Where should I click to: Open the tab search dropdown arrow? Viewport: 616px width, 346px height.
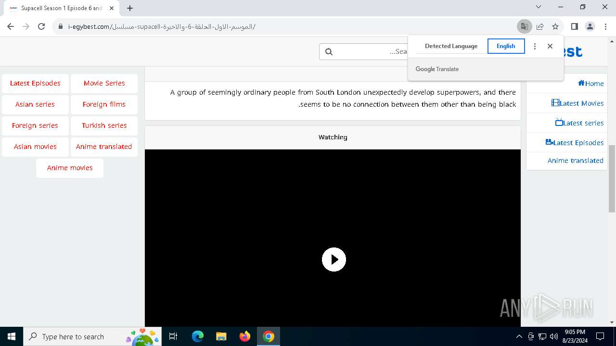pos(539,7)
